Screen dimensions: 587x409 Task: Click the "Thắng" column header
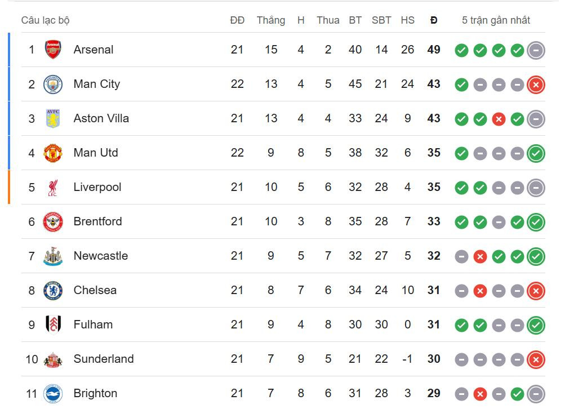271,20
